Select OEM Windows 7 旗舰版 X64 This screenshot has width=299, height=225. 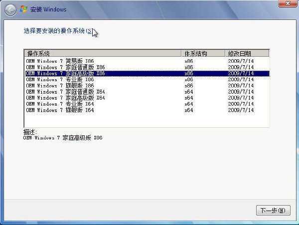click(147, 110)
